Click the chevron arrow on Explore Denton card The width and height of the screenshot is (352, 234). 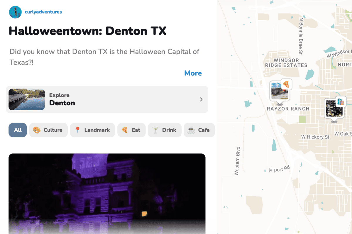pyautogui.click(x=201, y=99)
